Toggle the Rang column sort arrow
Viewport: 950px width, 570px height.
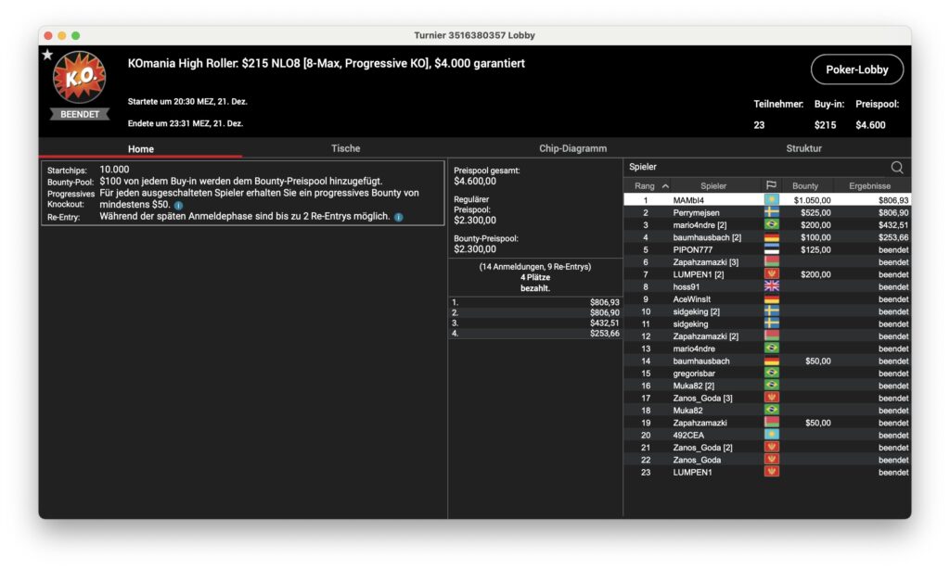pyautogui.click(x=665, y=186)
